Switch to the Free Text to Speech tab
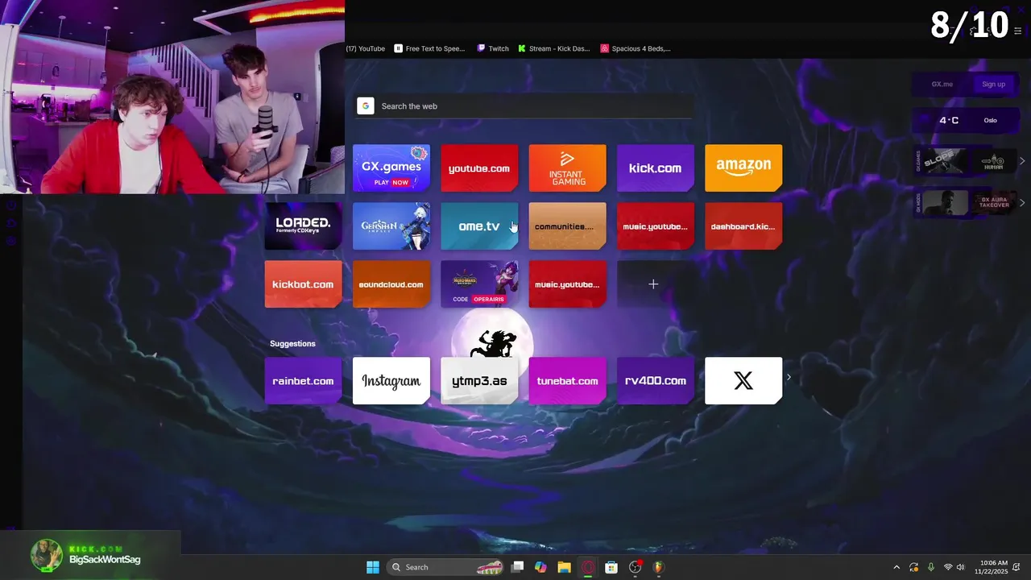 429,48
